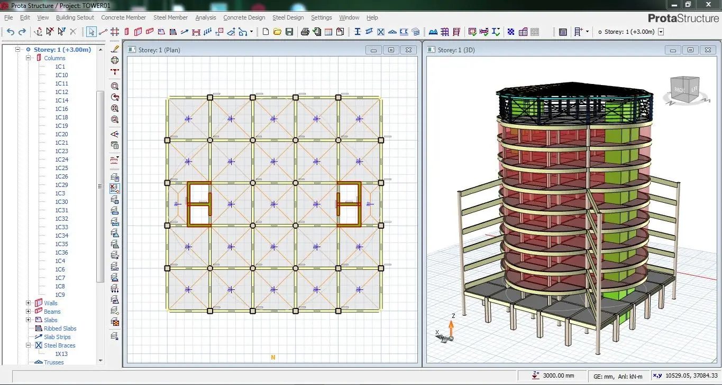Click the checkered pattern toolbar icon
The image size is (722, 385).
click(511, 32)
